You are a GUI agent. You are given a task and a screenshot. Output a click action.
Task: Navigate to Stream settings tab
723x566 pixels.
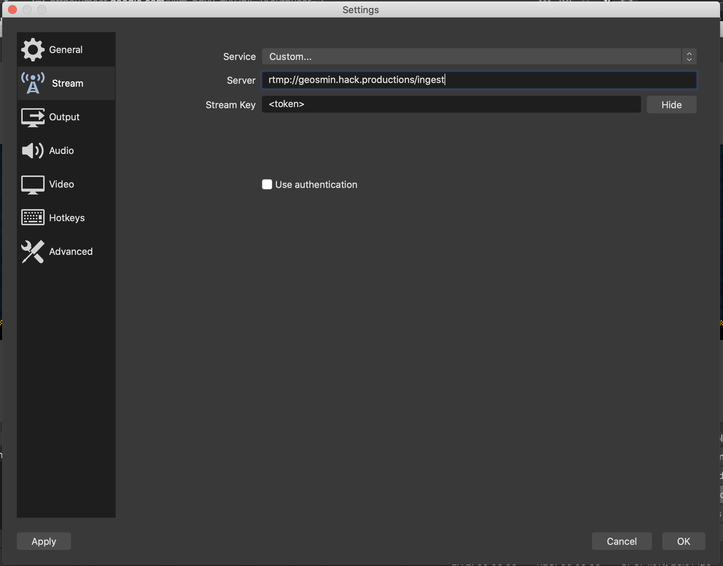[x=66, y=83]
